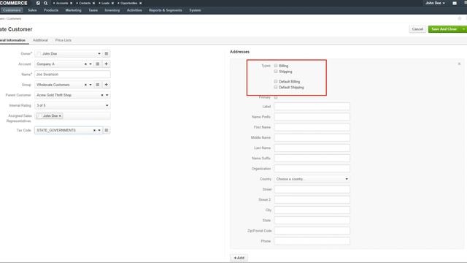Image resolution: width=467 pixels, height=263 pixels.
Task: Go to pinned Accounts link
Action: (62, 3)
